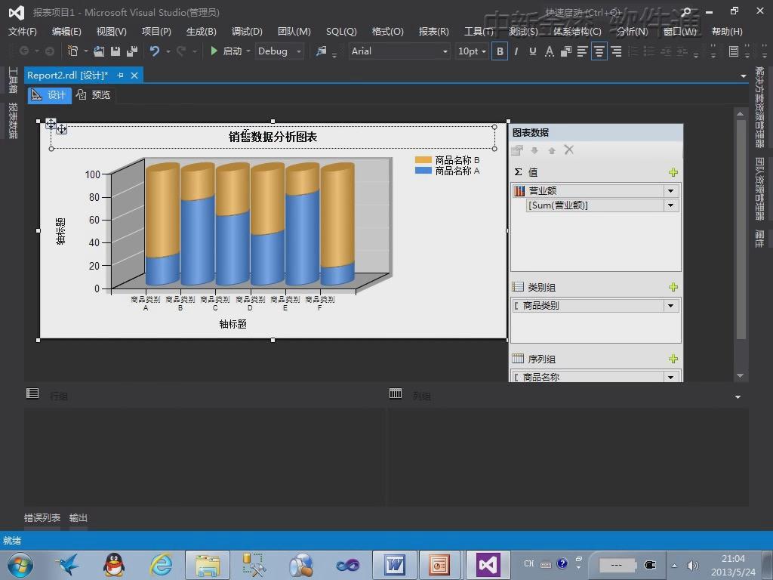Open the 工具箱 toolbox side panel
This screenshot has width=773, height=580.
[13, 80]
